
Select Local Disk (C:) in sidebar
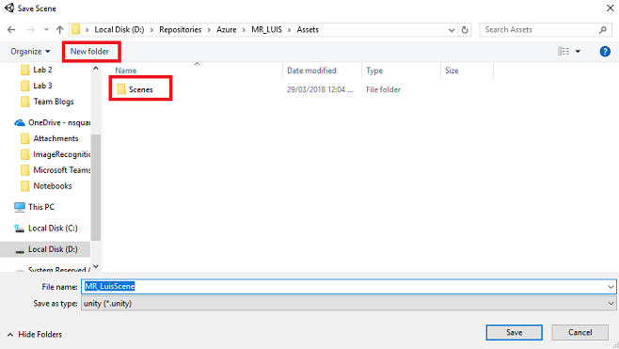click(46, 229)
